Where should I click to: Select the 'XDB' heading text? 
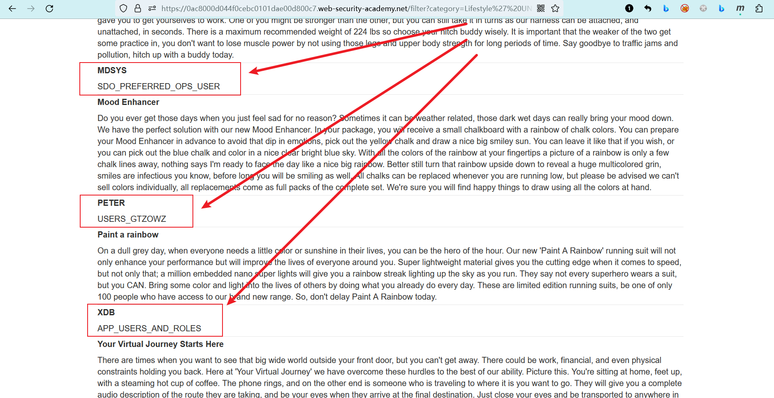pos(106,312)
